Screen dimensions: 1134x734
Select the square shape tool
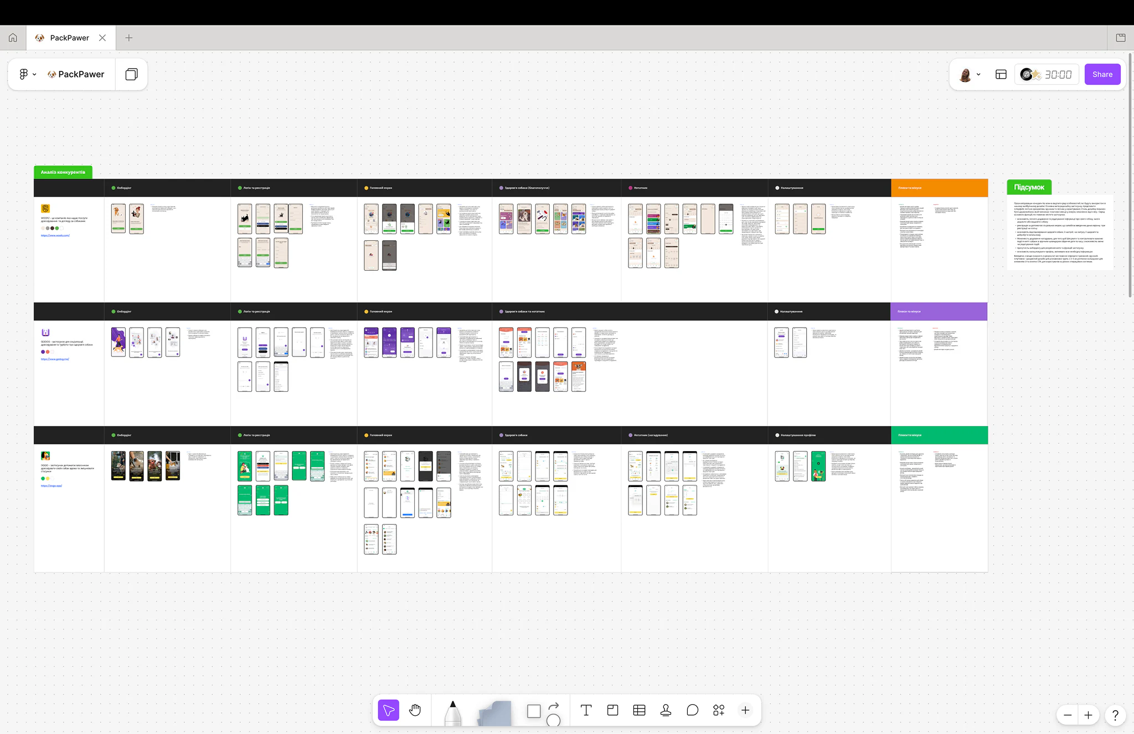point(534,711)
